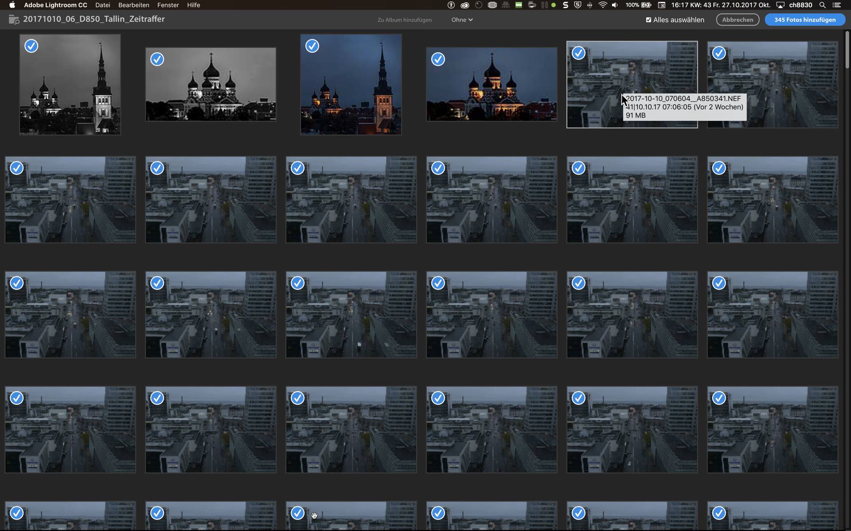Click the accessibility icon in menu bar
The width and height of the screenshot is (851, 531).
(451, 5)
